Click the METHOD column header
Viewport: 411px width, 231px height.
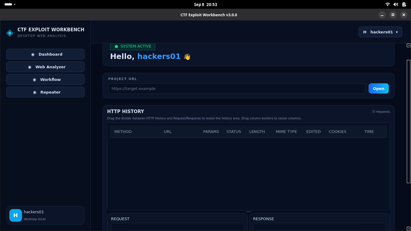point(123,131)
